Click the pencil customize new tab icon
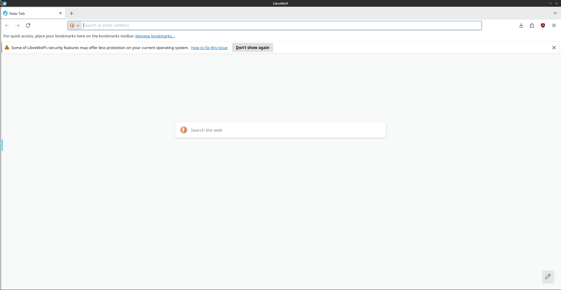561x290 pixels. (548, 276)
